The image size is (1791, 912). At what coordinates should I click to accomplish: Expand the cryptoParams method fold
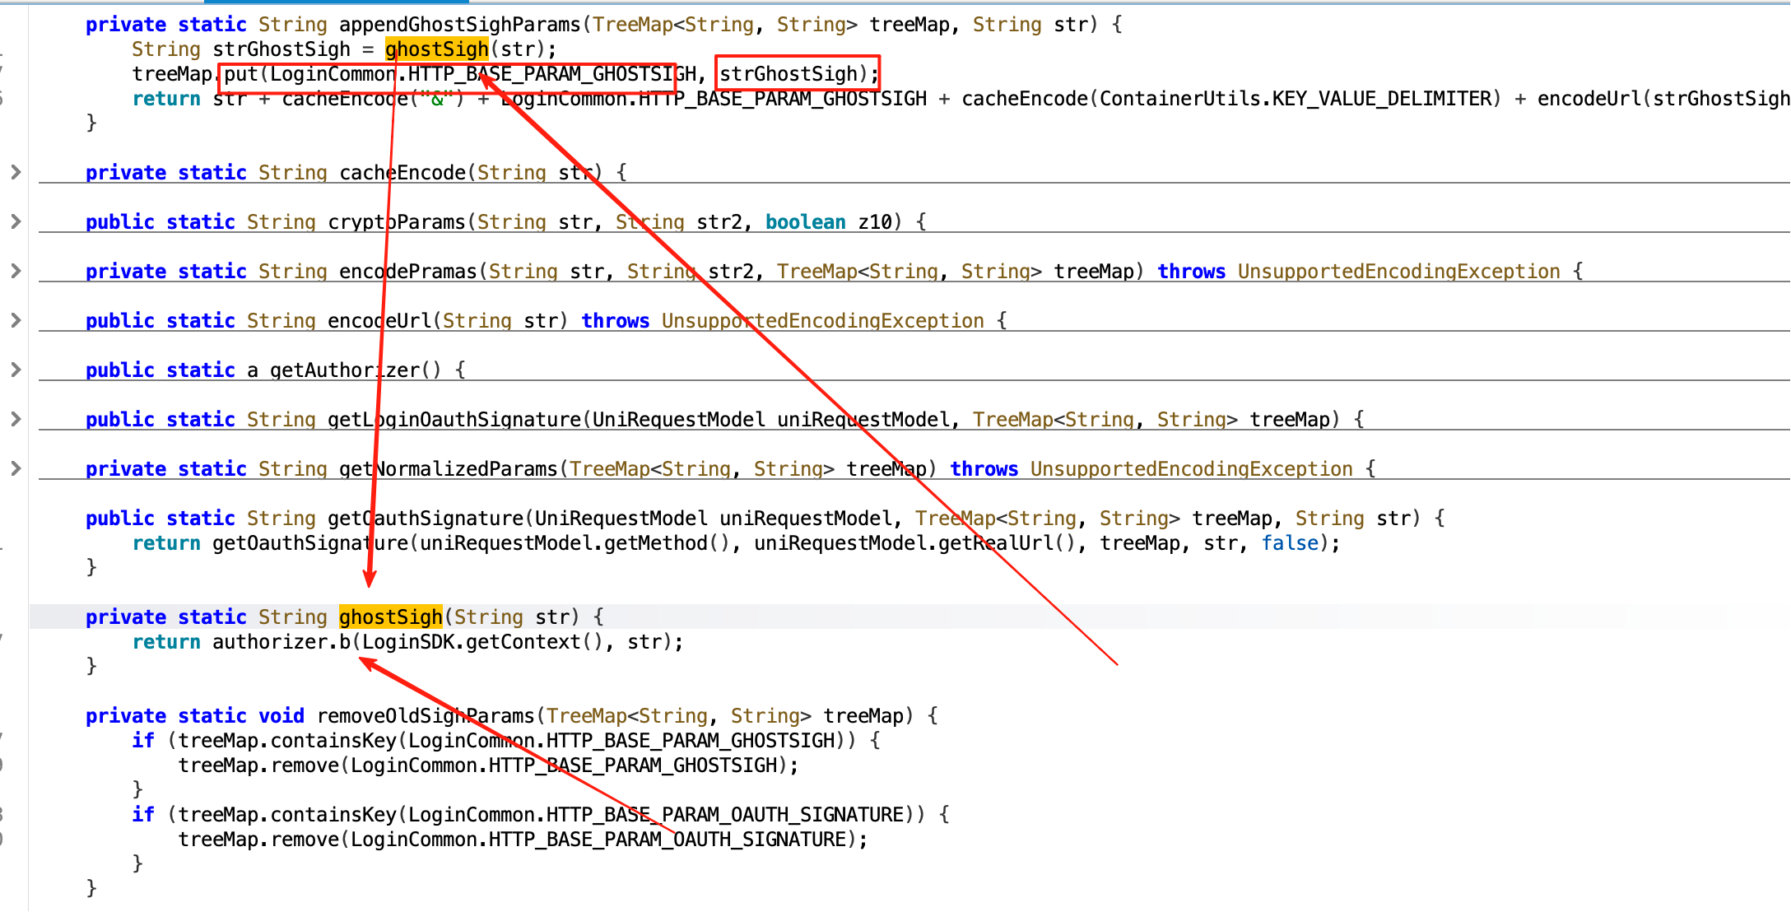click(x=16, y=221)
